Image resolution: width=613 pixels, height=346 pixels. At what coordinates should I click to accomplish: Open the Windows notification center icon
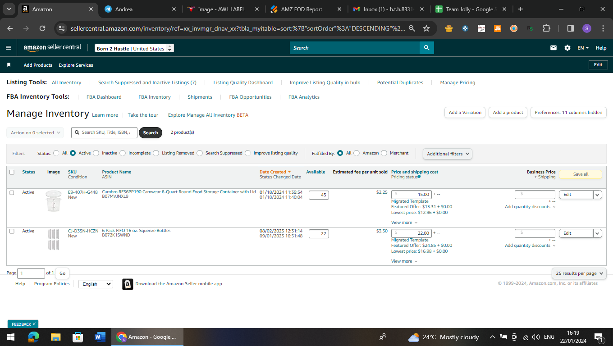pos(599,337)
